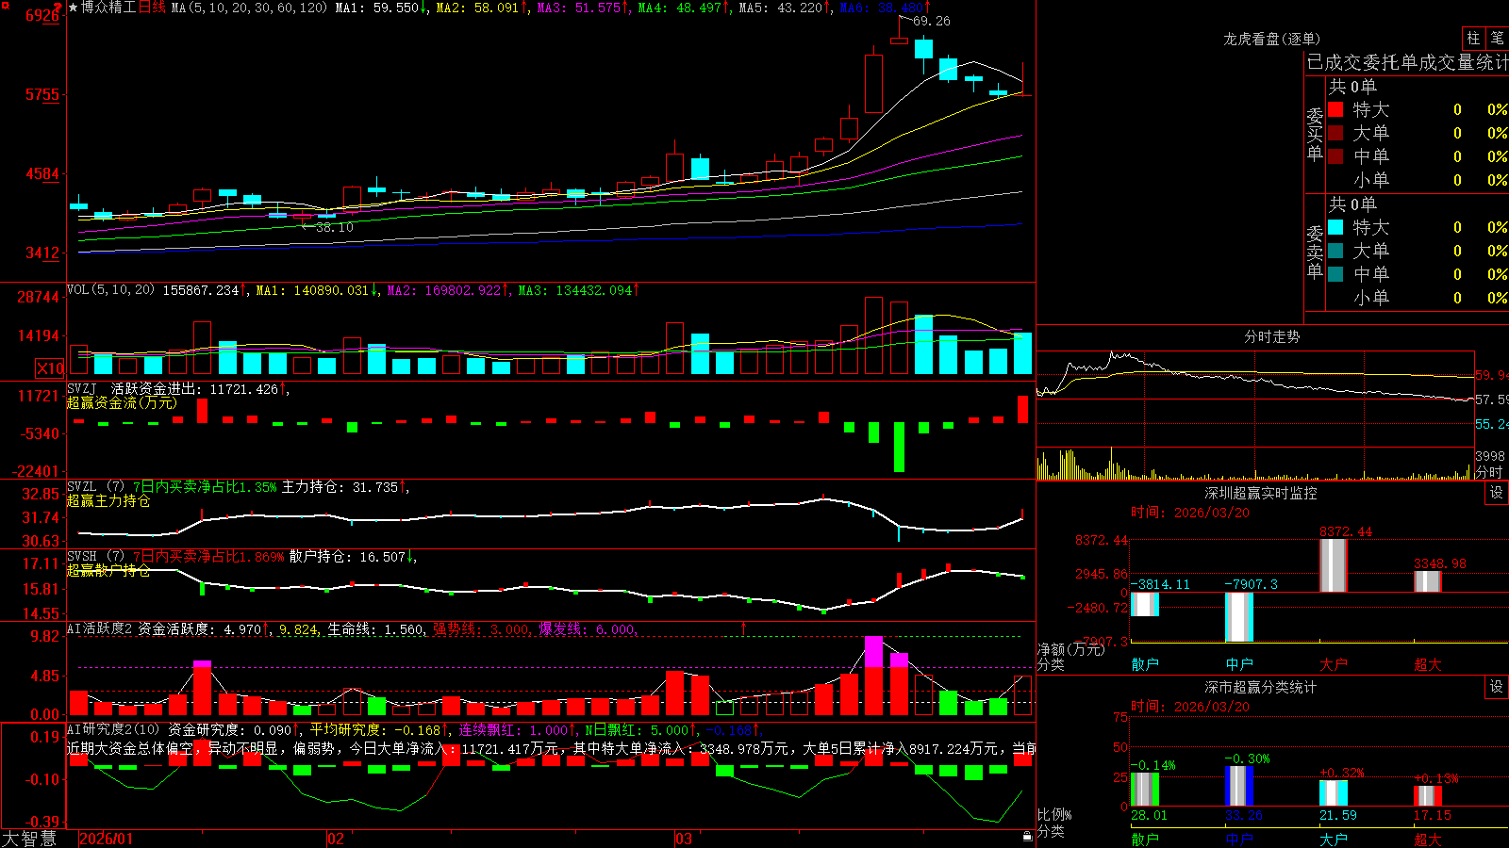Click the 主力持仓: 31.735 reading
Screen dimensions: 1509x848
tap(340, 487)
